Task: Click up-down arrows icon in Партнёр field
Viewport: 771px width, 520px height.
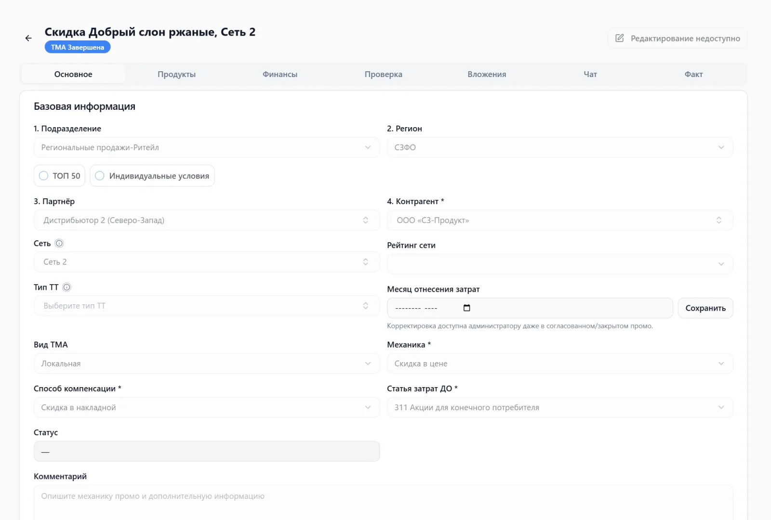Action: pyautogui.click(x=366, y=220)
